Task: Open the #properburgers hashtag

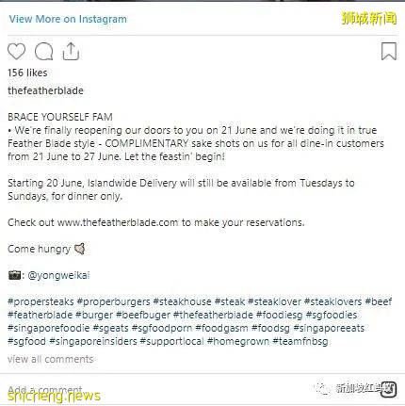Action: [x=114, y=301]
